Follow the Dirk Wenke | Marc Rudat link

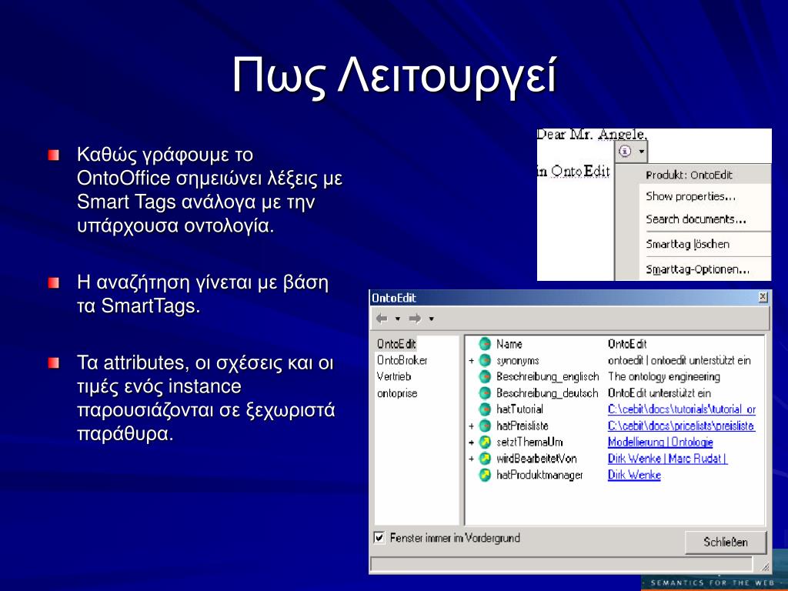coord(667,459)
